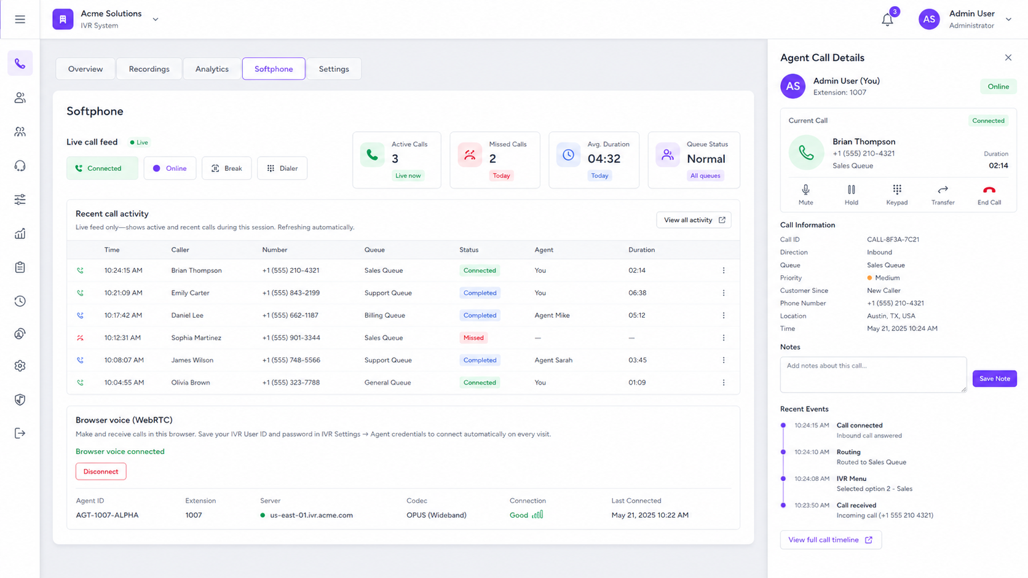1028x578 pixels.
Task: Expand the Admin User account menu
Action: tap(1008, 20)
